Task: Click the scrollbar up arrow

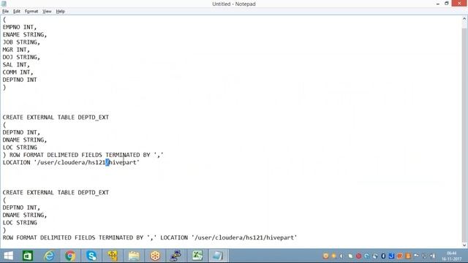Action: point(464,19)
